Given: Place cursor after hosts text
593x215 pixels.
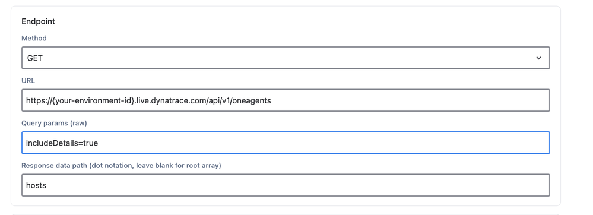Looking at the screenshot, I should [x=46, y=185].
